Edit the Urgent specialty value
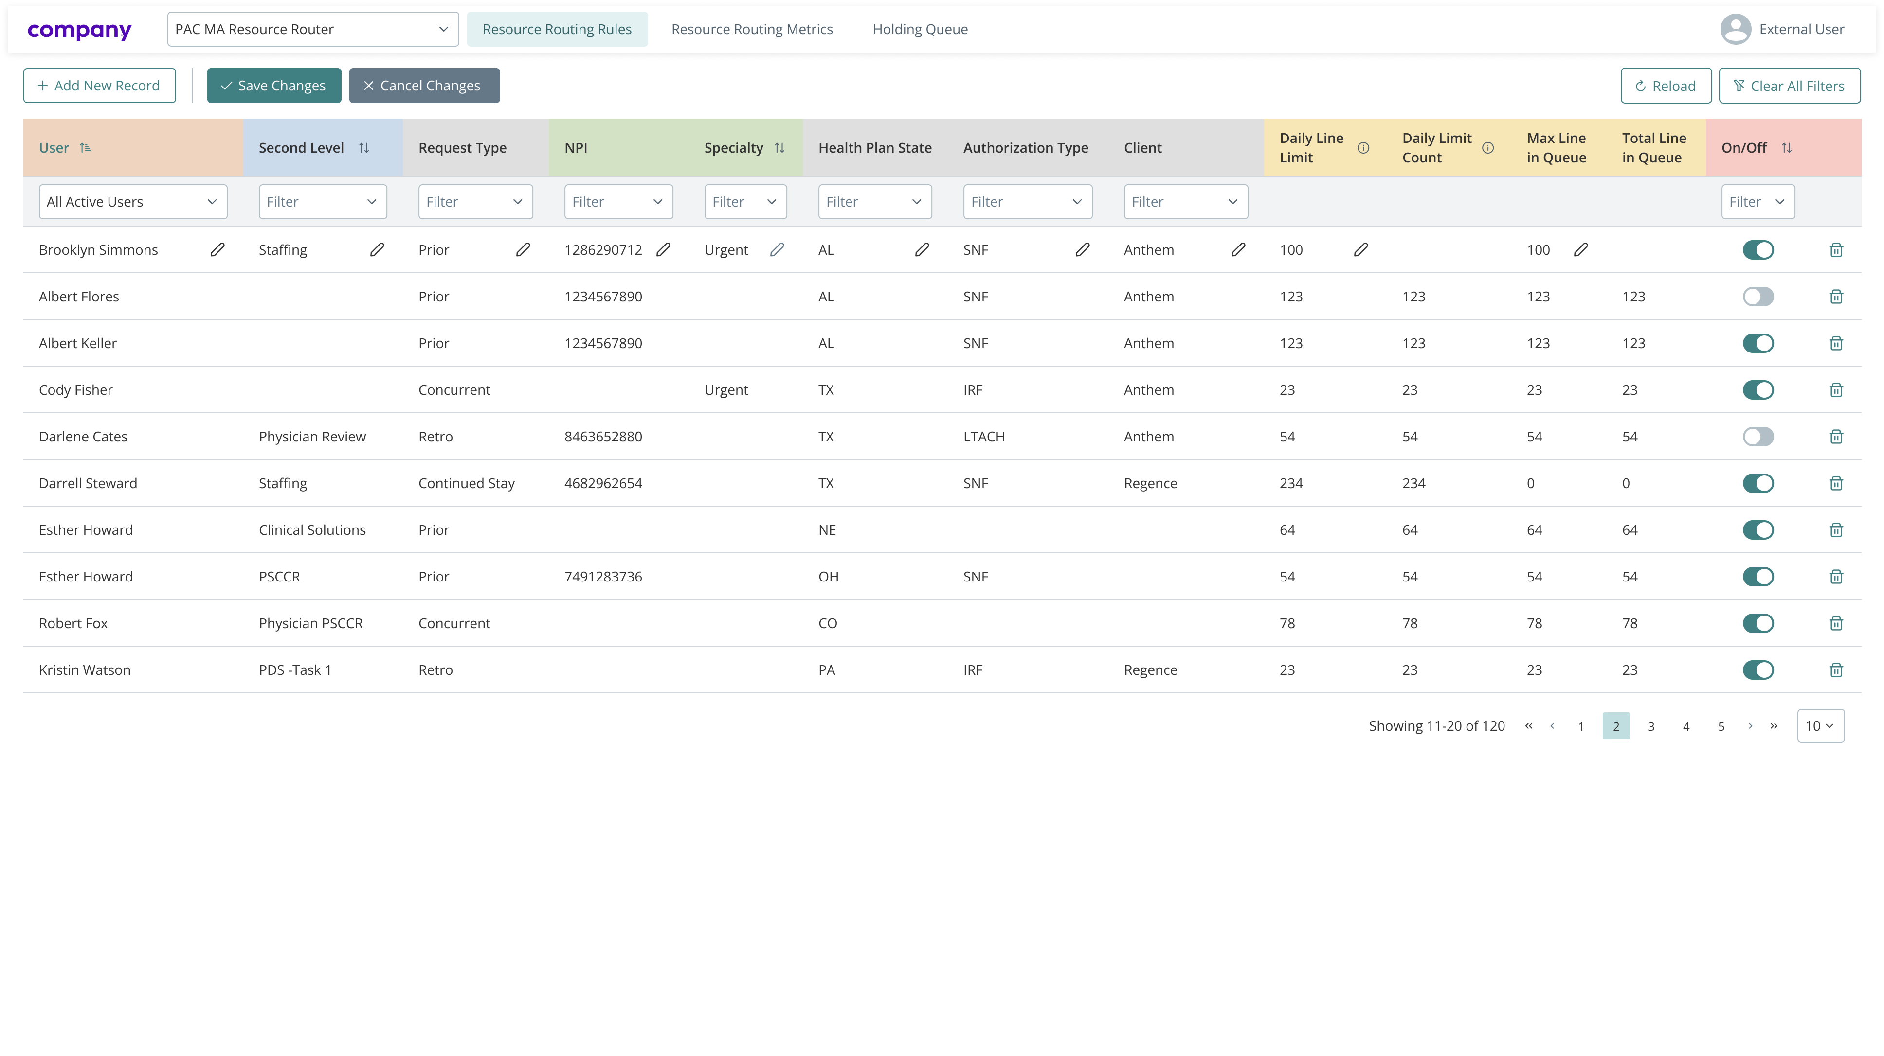The height and width of the screenshot is (1056, 1884). pyautogui.click(x=777, y=249)
